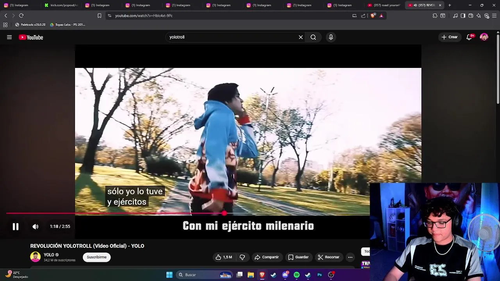Open the YouTube notifications bell
500x281 pixels.
tap(469, 37)
